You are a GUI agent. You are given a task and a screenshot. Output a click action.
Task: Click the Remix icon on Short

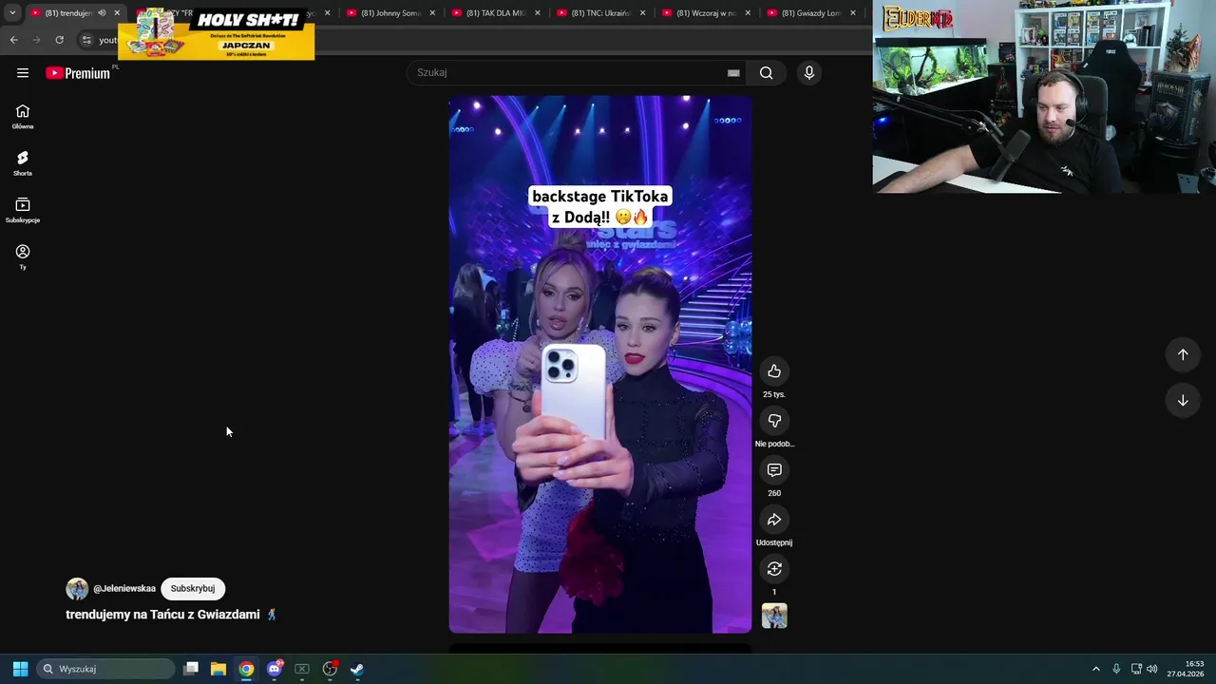pyautogui.click(x=774, y=569)
